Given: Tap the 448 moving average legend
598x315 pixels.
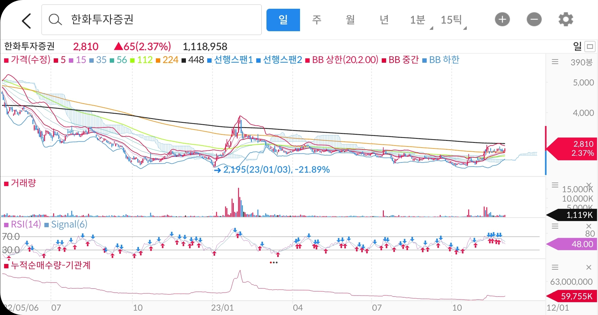Looking at the screenshot, I should click(193, 60).
